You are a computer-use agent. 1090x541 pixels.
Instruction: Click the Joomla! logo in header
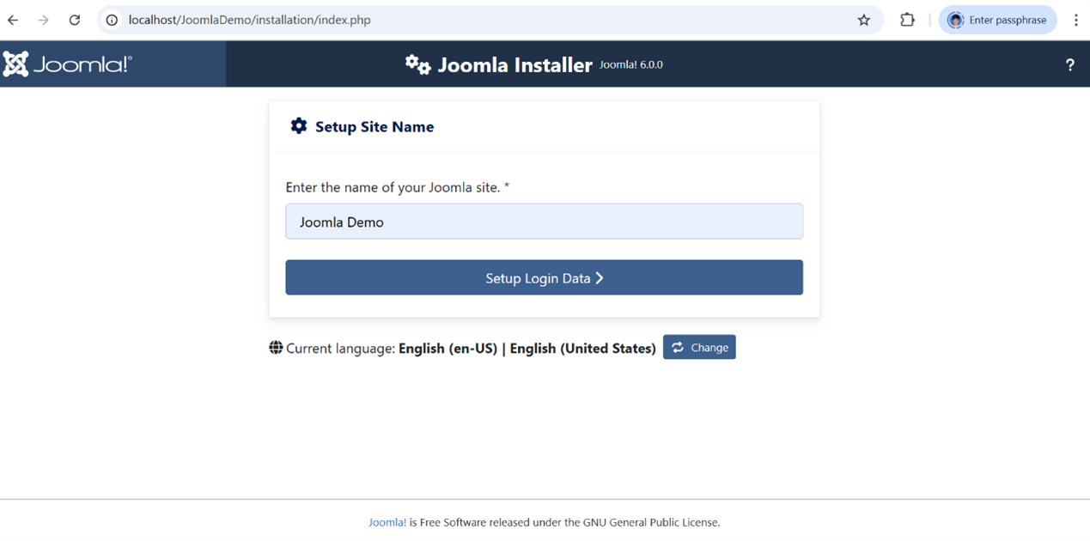tap(67, 64)
